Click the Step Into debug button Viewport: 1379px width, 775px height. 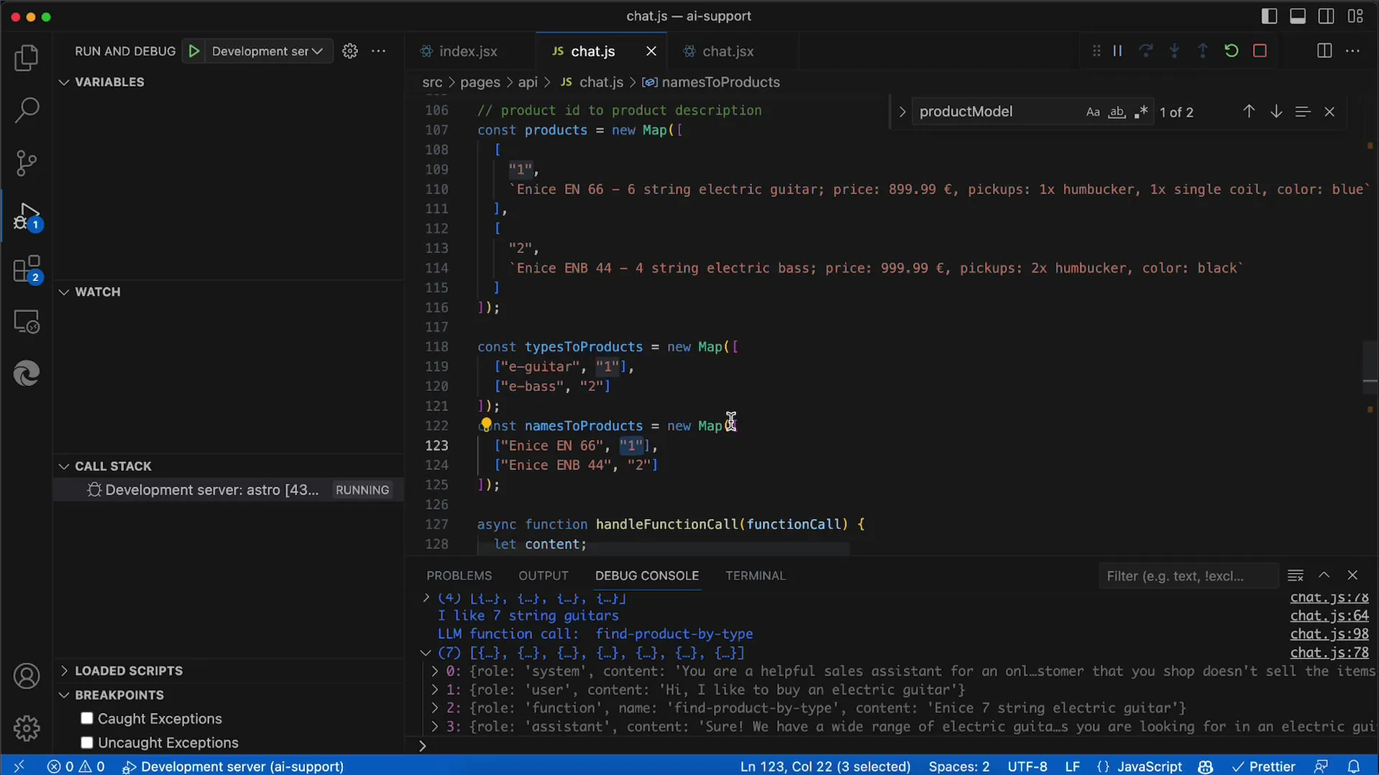point(1174,51)
